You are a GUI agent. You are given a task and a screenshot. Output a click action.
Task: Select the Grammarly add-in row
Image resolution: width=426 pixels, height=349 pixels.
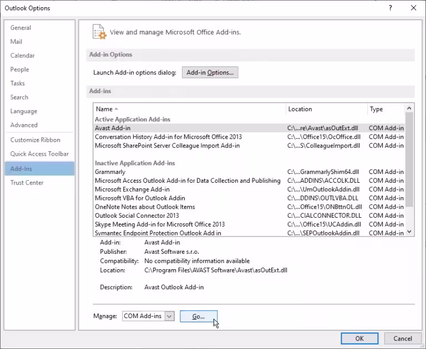pos(249,172)
